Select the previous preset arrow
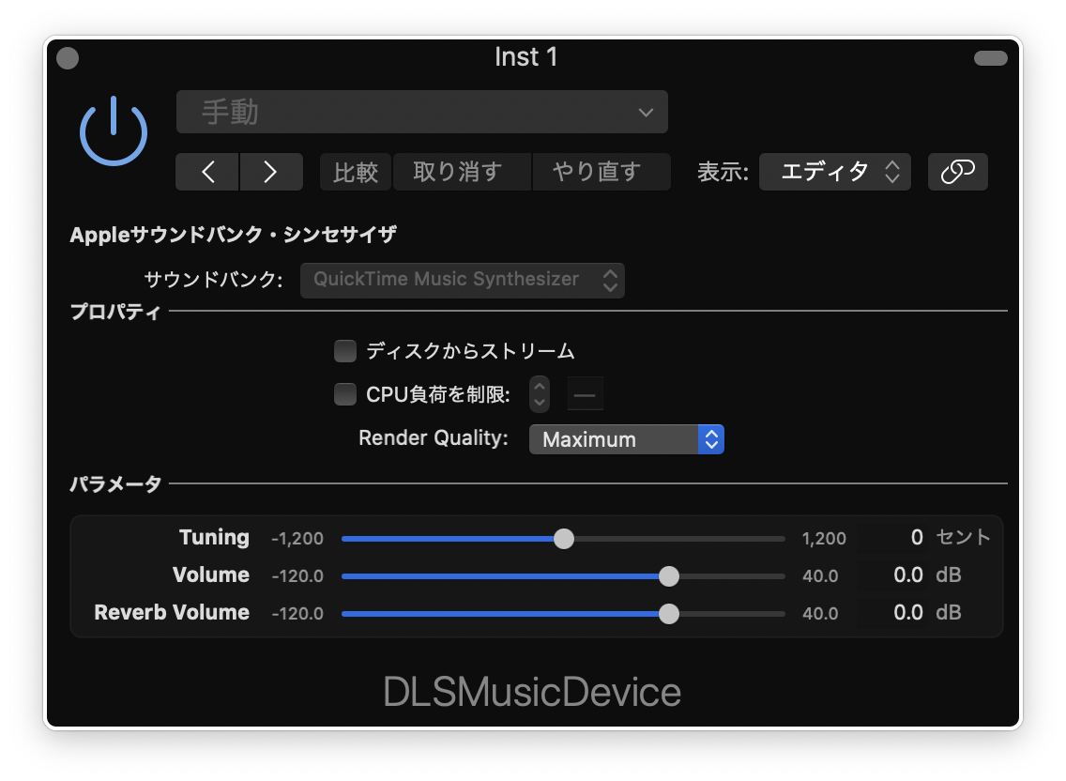The image size is (1066, 781). [x=207, y=172]
